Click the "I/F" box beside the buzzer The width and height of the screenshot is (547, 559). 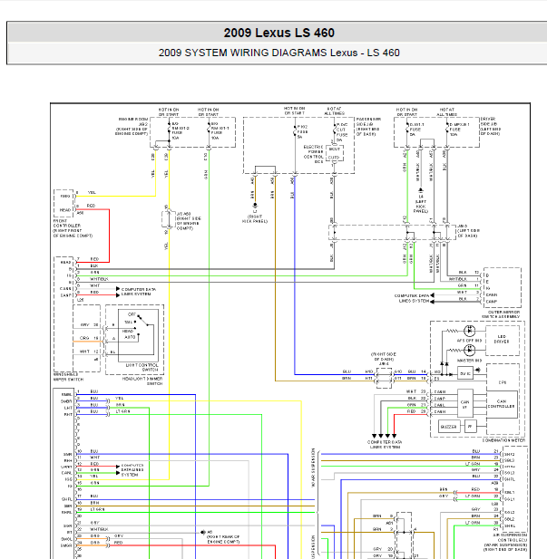point(471,427)
